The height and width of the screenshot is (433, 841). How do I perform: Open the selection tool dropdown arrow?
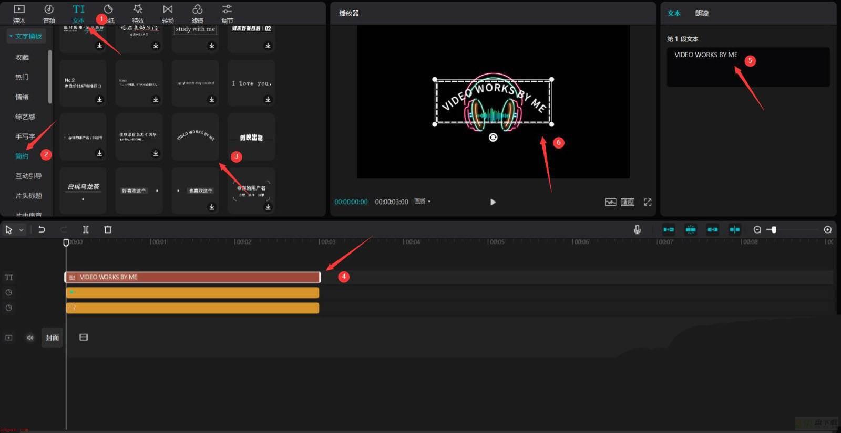pyautogui.click(x=22, y=230)
